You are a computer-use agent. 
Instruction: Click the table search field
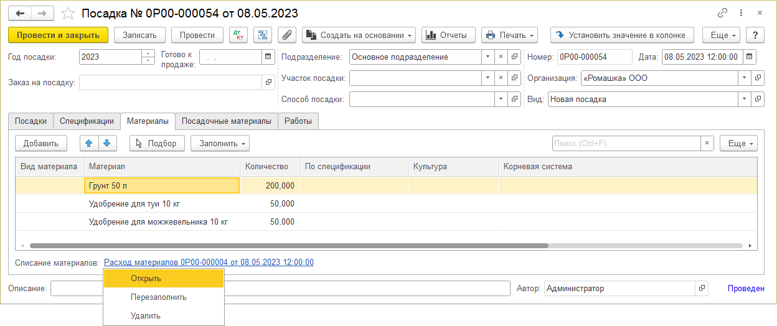coord(625,144)
